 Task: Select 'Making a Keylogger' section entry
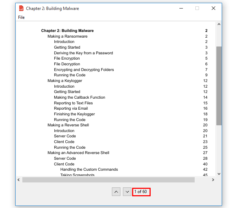point(65,81)
